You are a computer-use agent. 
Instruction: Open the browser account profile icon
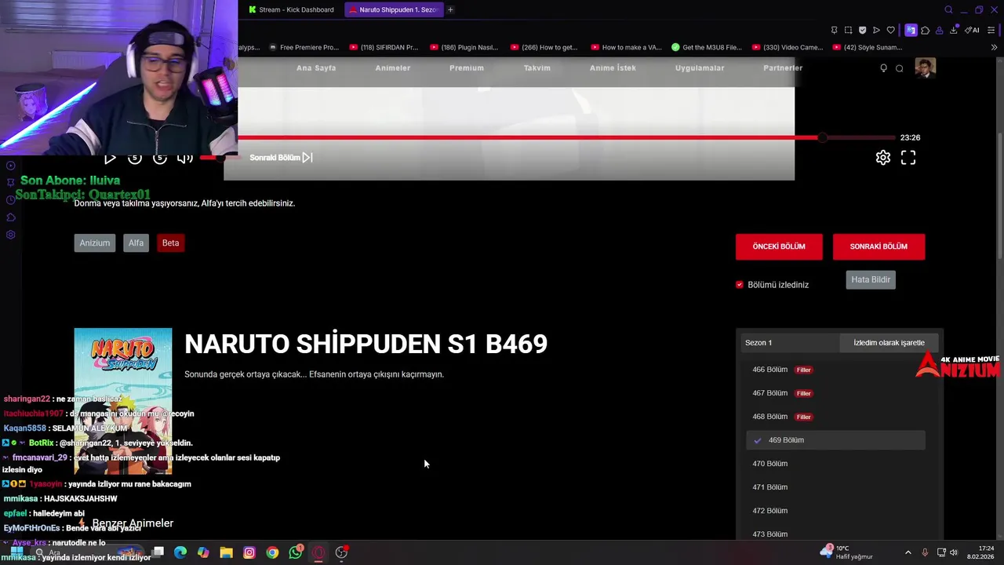pyautogui.click(x=939, y=31)
